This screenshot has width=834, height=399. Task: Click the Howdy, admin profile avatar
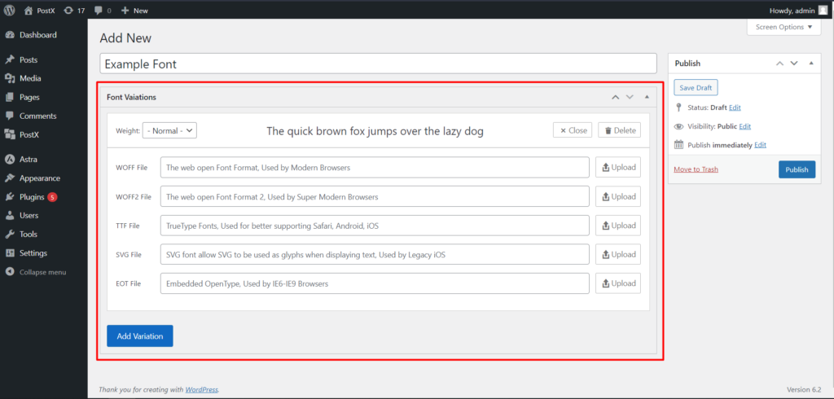823,10
